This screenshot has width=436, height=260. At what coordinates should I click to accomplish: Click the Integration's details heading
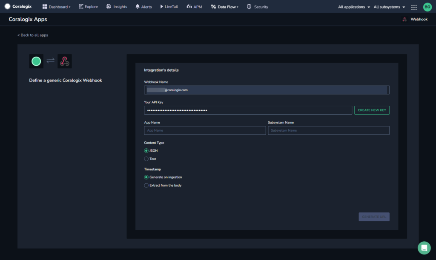click(161, 70)
